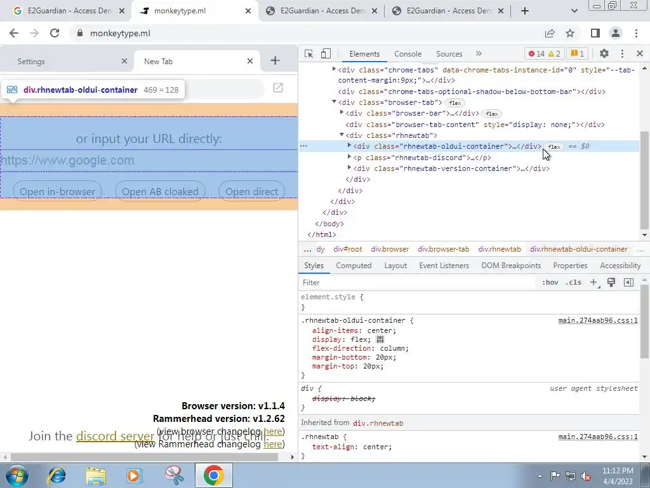Toggle flex badge on browser-bar div
The image size is (650, 488).
pos(492,113)
